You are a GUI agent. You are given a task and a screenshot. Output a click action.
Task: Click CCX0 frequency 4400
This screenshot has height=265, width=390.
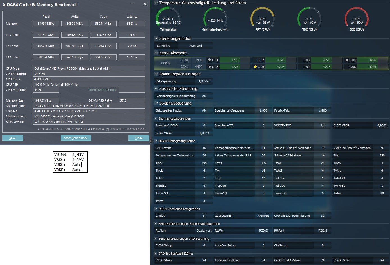[x=199, y=60]
